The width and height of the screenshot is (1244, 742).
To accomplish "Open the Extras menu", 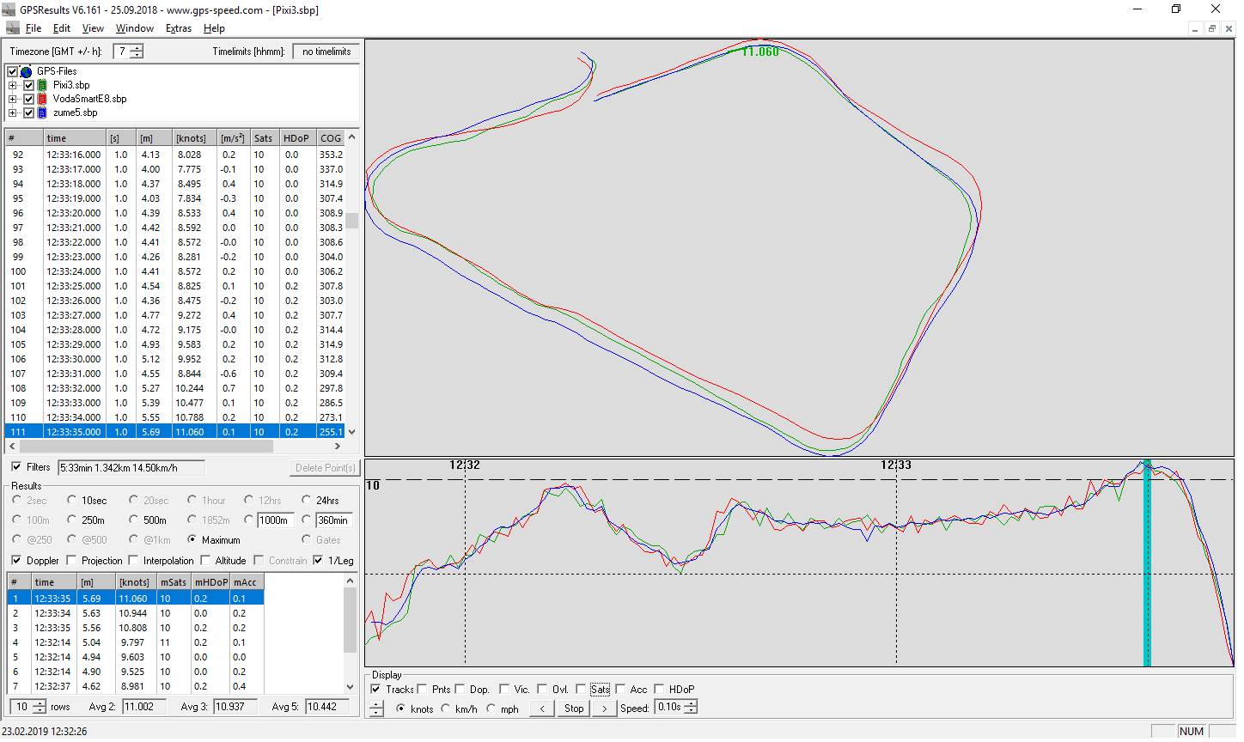I will point(179,28).
